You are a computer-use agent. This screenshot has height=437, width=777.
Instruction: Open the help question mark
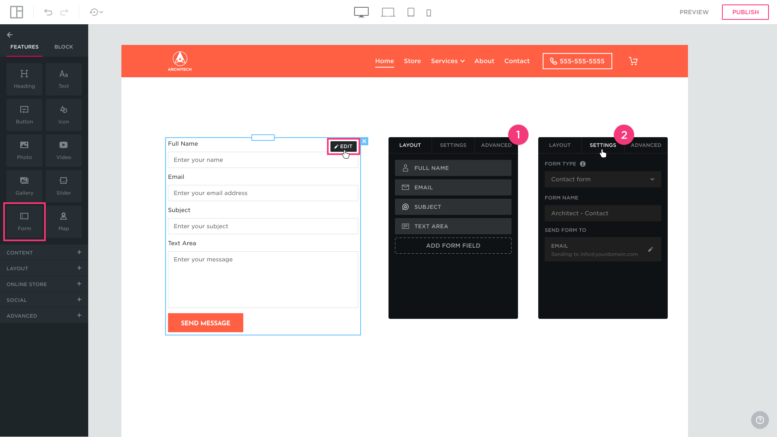tap(760, 420)
